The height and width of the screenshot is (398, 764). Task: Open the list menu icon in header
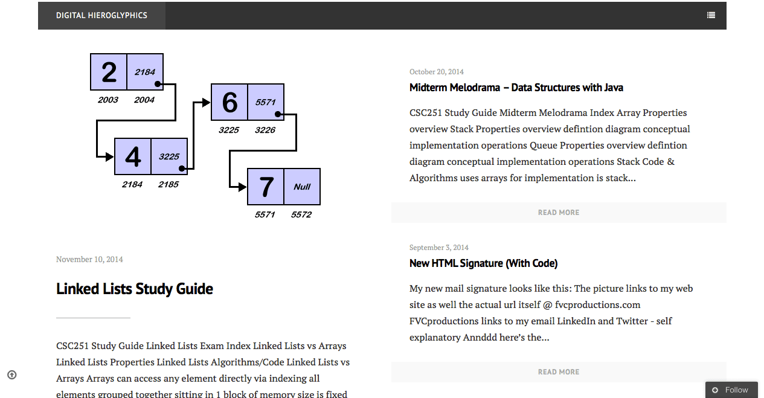[x=711, y=16]
